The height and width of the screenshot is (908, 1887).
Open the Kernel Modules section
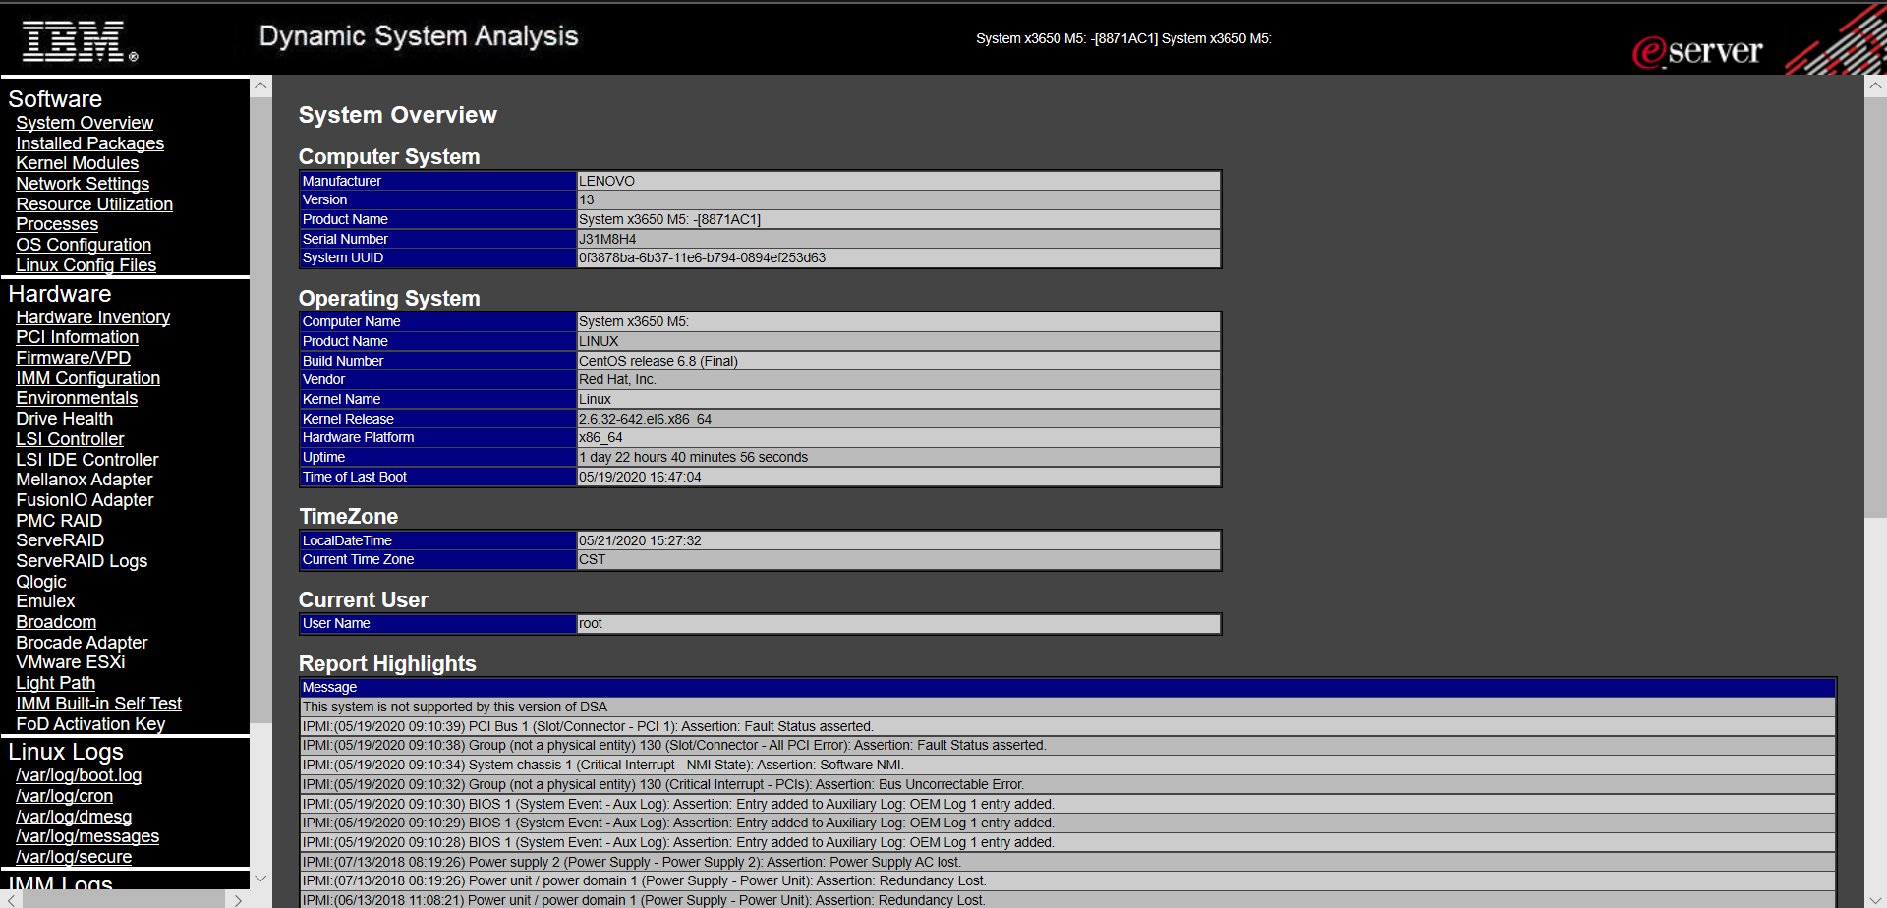point(77,163)
